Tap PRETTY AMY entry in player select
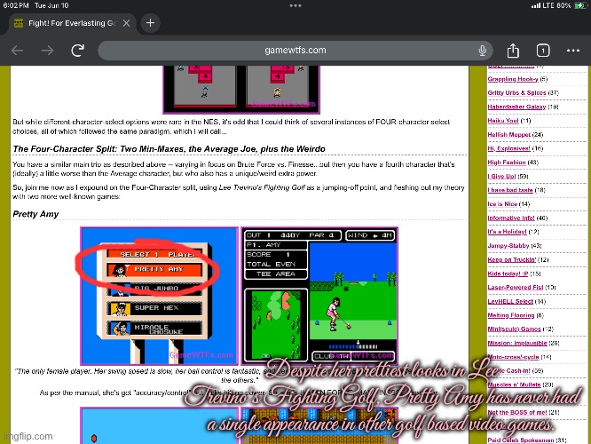This screenshot has height=444, width=591. (x=154, y=269)
